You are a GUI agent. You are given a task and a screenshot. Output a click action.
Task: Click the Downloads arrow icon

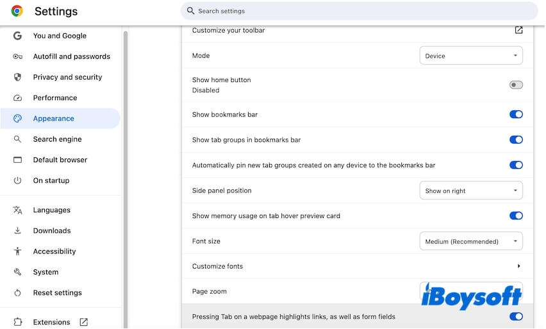(17, 231)
